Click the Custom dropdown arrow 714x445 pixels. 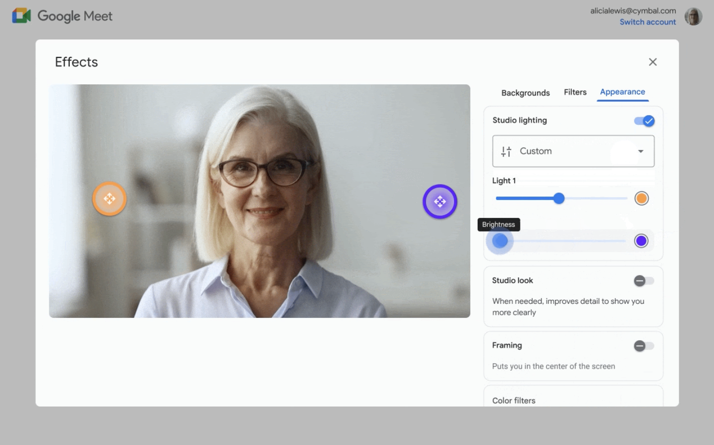641,151
